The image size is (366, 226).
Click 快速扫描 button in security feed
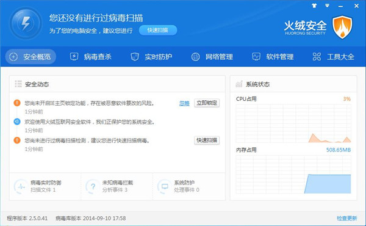[x=207, y=140]
